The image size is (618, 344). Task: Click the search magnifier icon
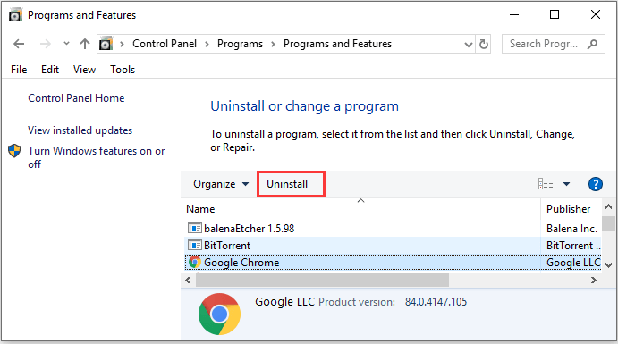[592, 44]
